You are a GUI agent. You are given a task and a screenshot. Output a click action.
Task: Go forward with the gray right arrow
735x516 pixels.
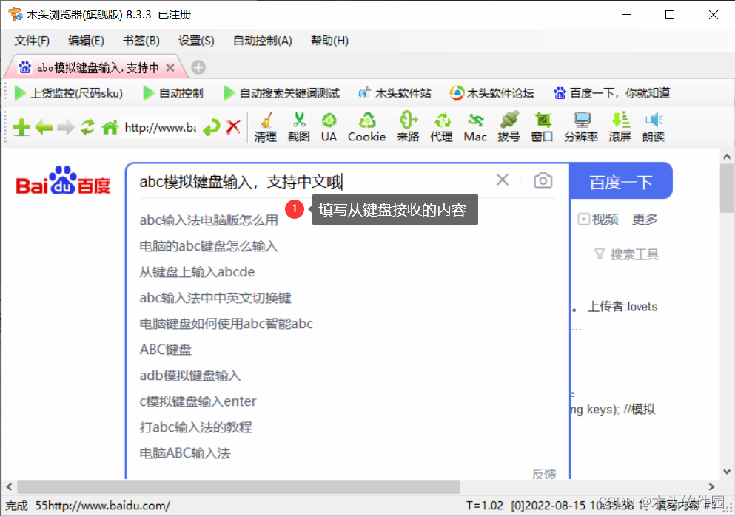tap(66, 127)
